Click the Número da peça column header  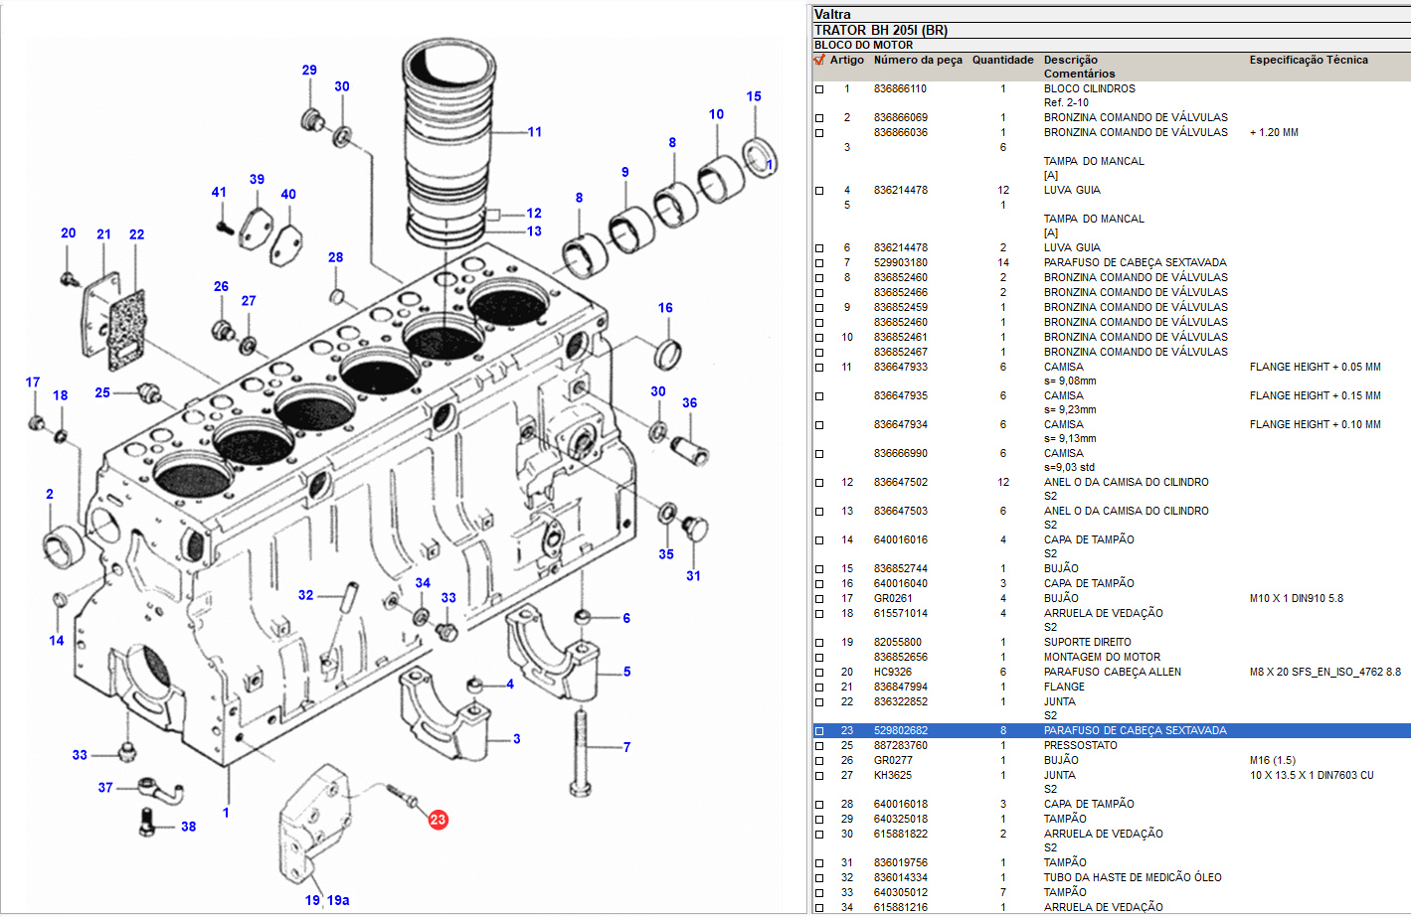pyautogui.click(x=917, y=60)
